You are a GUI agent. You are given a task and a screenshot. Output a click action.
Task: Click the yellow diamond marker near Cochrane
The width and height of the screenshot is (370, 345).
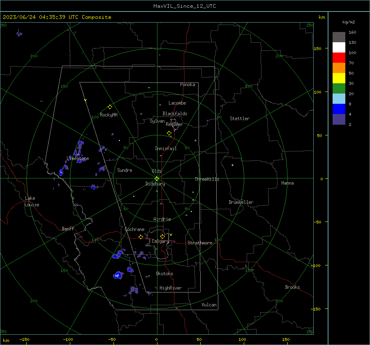141,237
